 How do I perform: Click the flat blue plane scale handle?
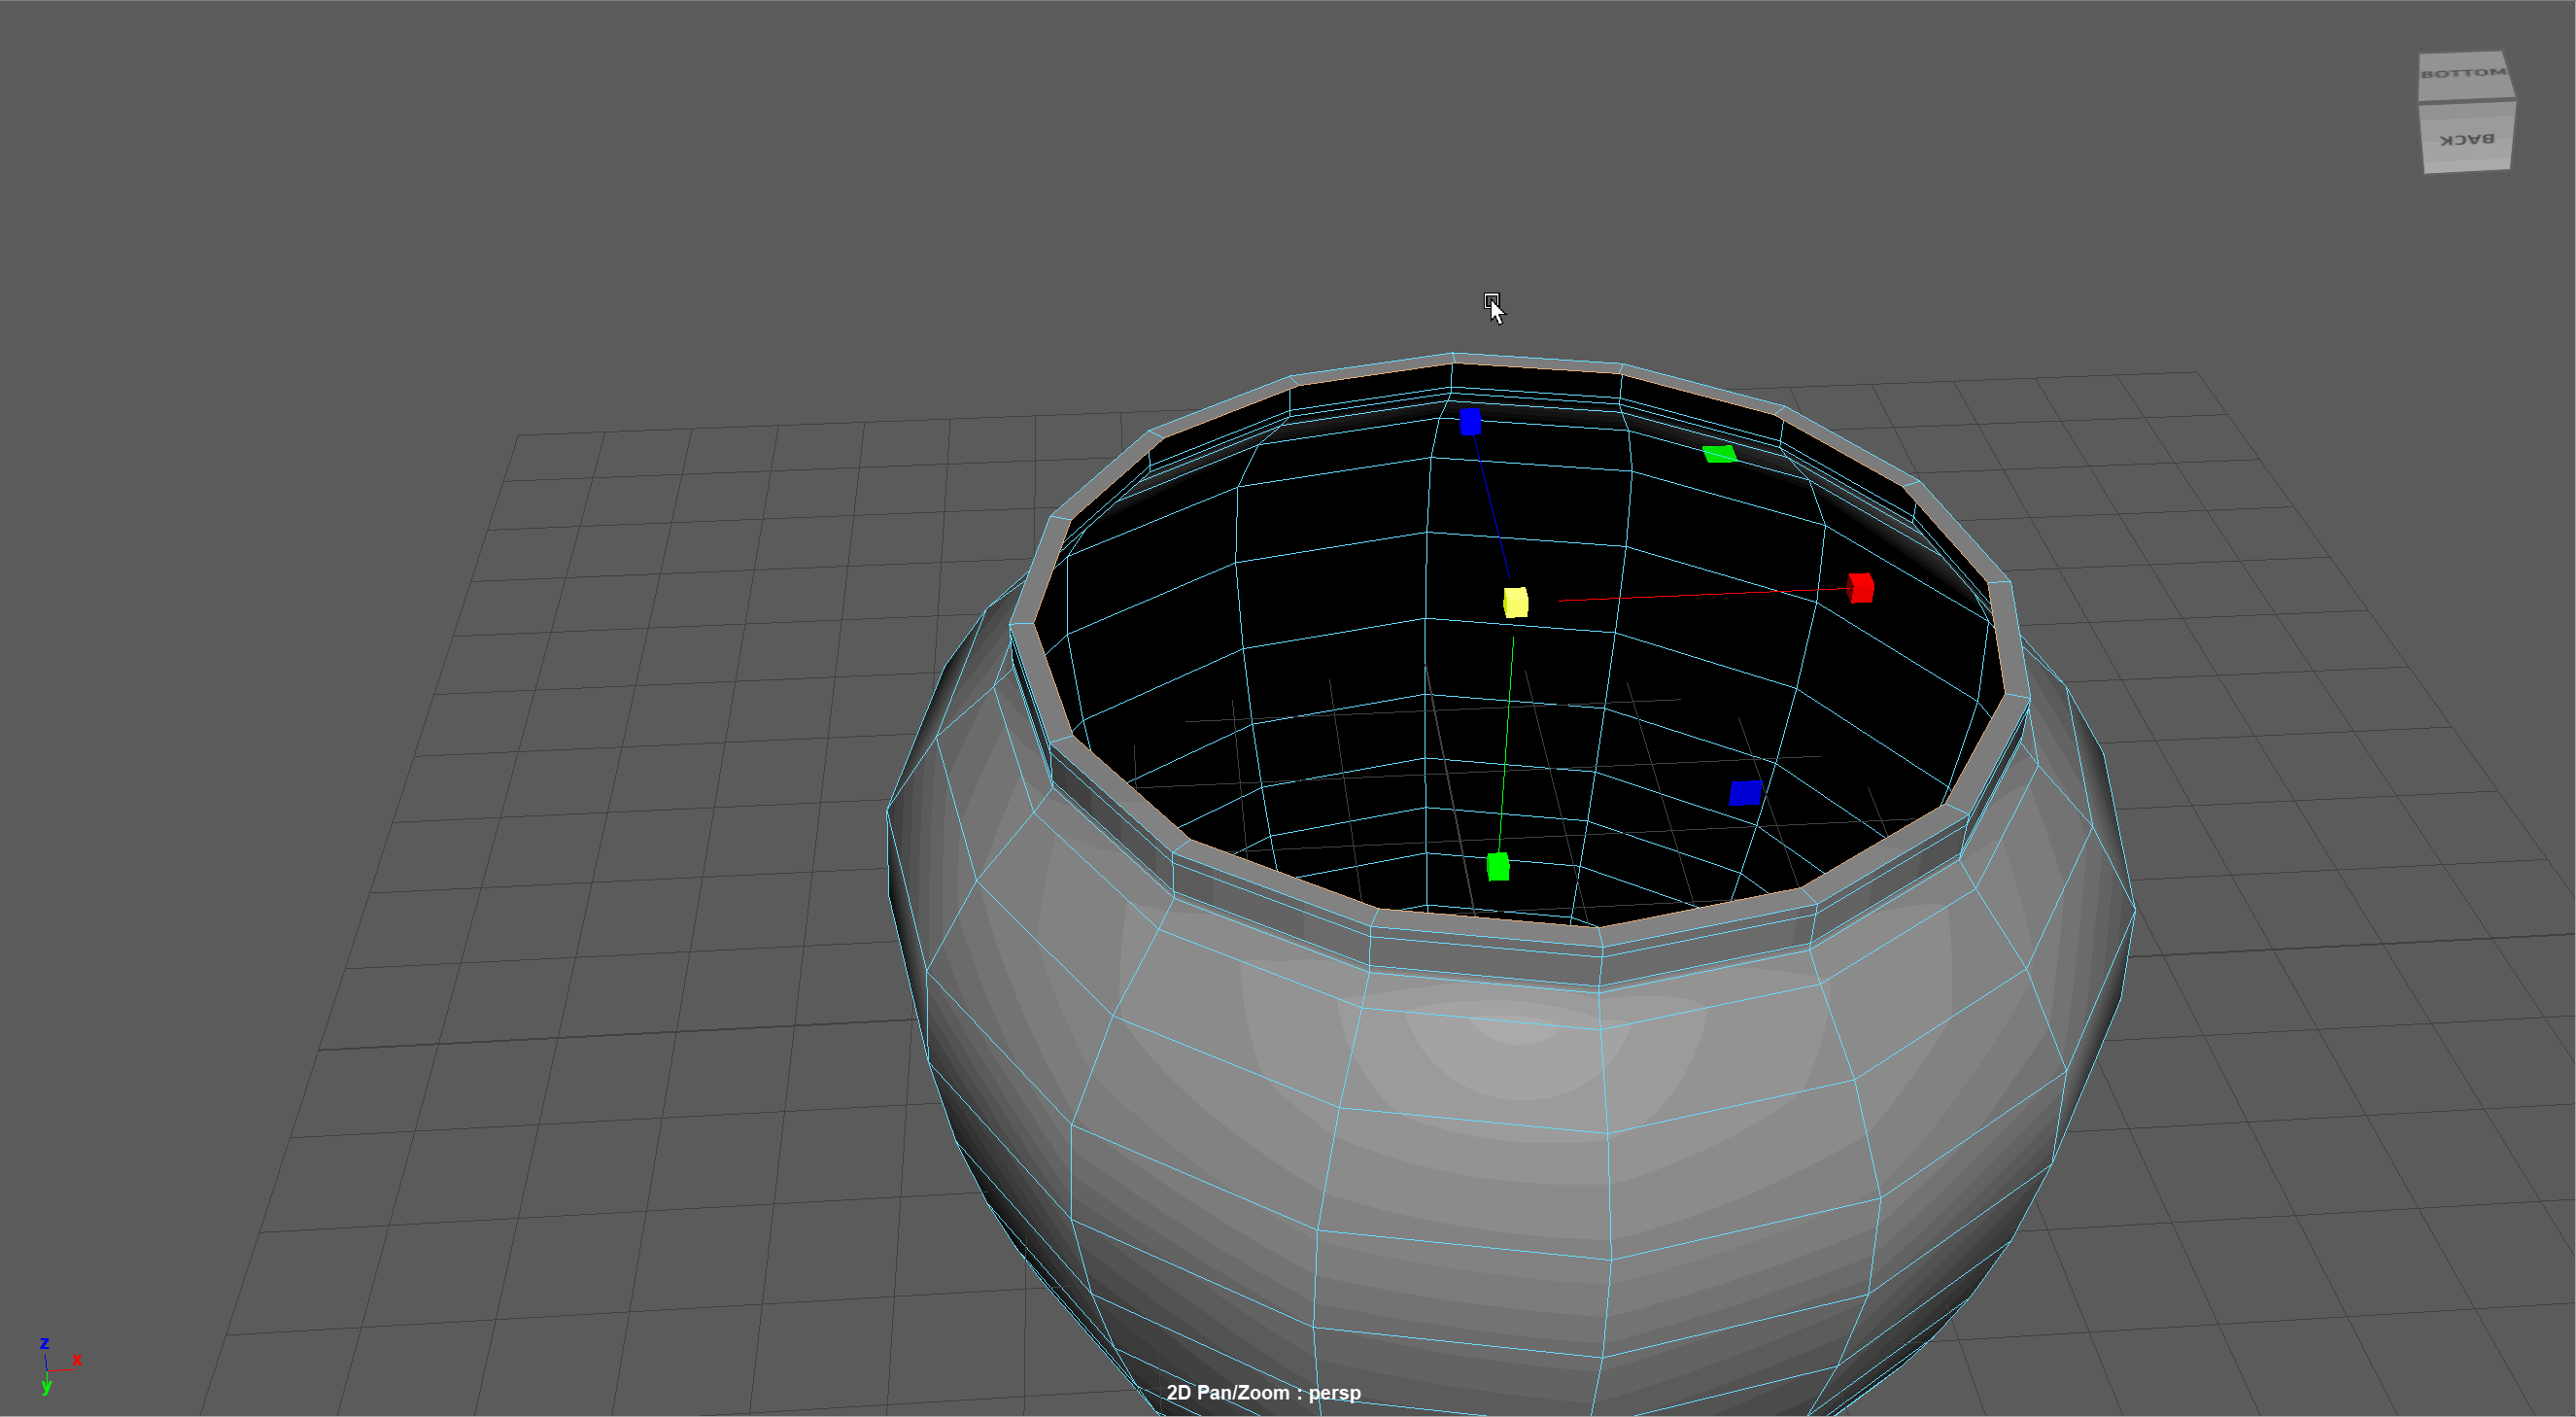coord(1745,793)
